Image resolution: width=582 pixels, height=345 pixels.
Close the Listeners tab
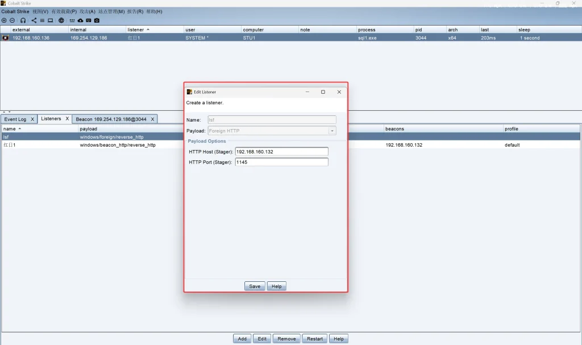[x=67, y=119]
